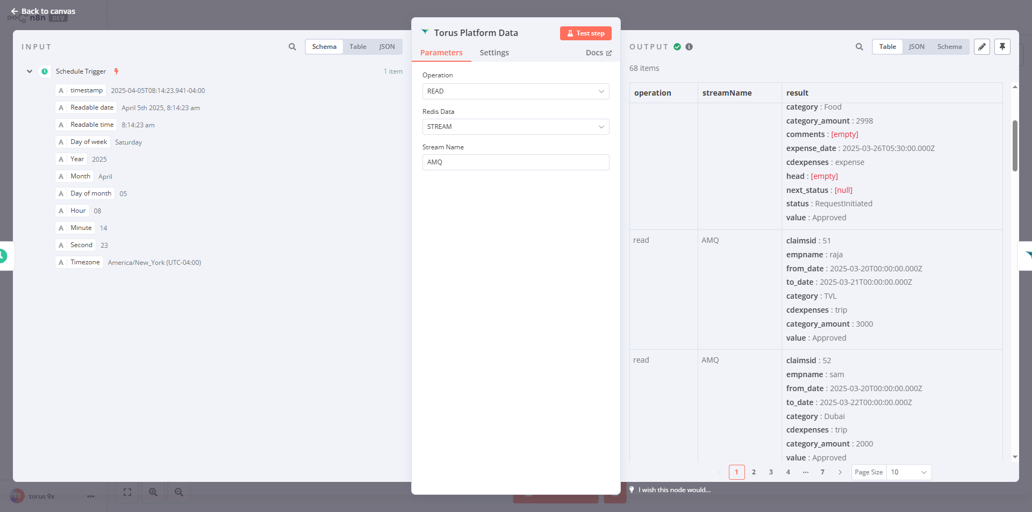This screenshot has width=1032, height=512.
Task: Open the Redis Data dropdown
Action: pos(515,127)
